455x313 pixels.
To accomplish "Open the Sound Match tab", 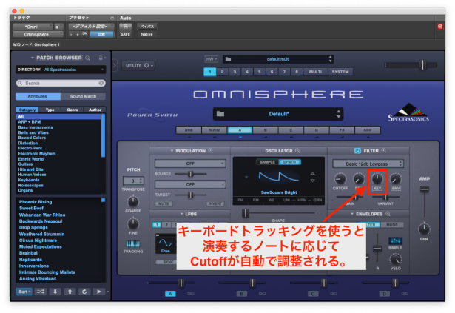I will point(82,96).
